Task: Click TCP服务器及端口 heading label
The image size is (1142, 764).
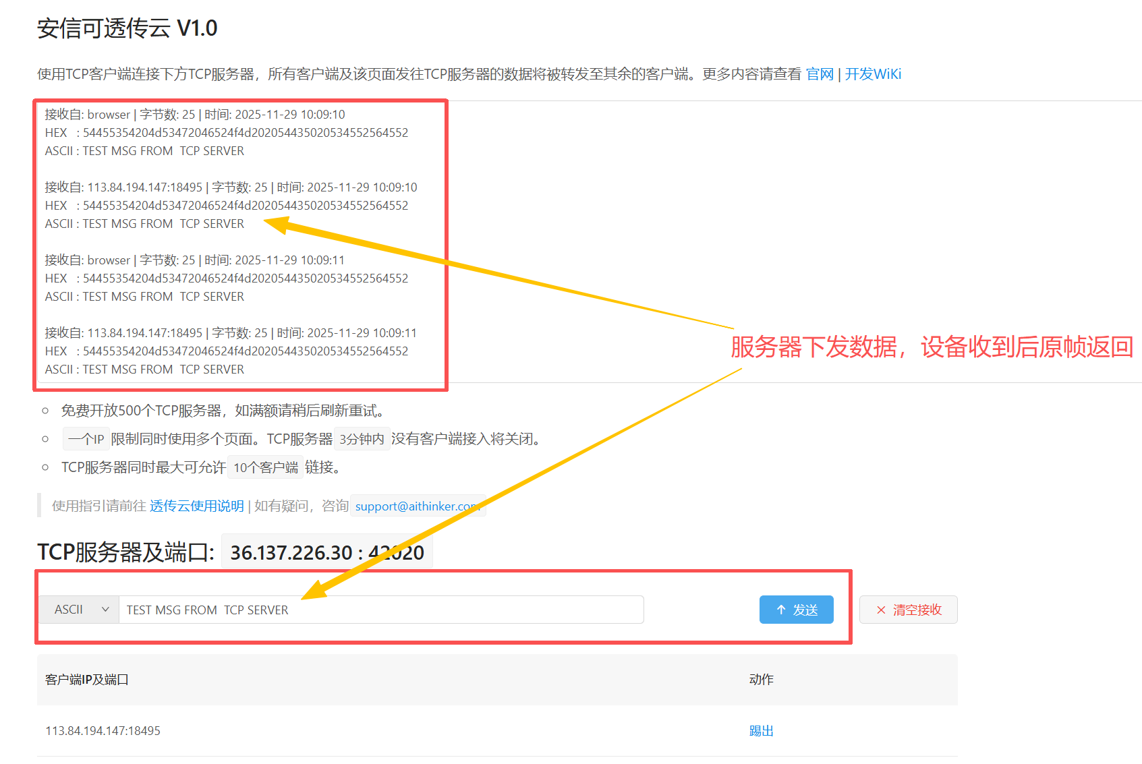Action: coord(126,553)
